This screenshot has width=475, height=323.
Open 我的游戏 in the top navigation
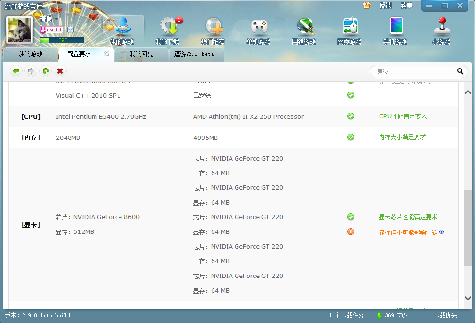(x=122, y=31)
